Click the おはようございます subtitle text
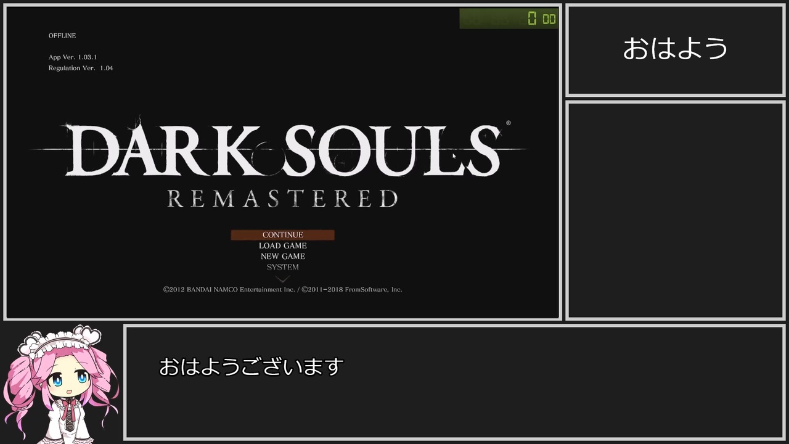The height and width of the screenshot is (444, 789). (251, 367)
